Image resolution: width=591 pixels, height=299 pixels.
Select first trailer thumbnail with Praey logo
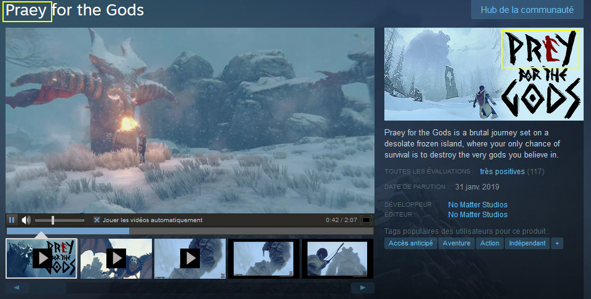point(41,258)
